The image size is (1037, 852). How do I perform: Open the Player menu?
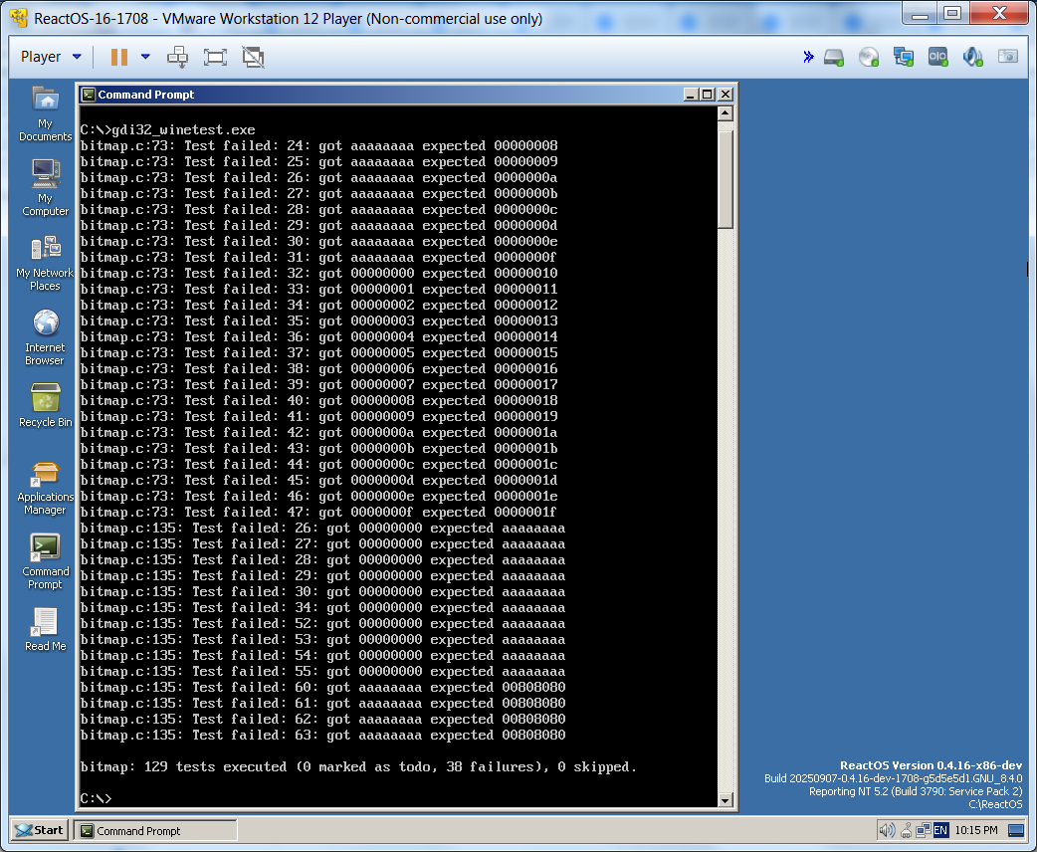51,57
